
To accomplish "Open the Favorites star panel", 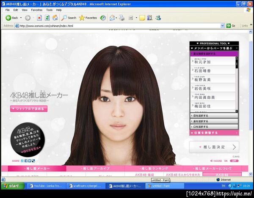I will 88,18.
